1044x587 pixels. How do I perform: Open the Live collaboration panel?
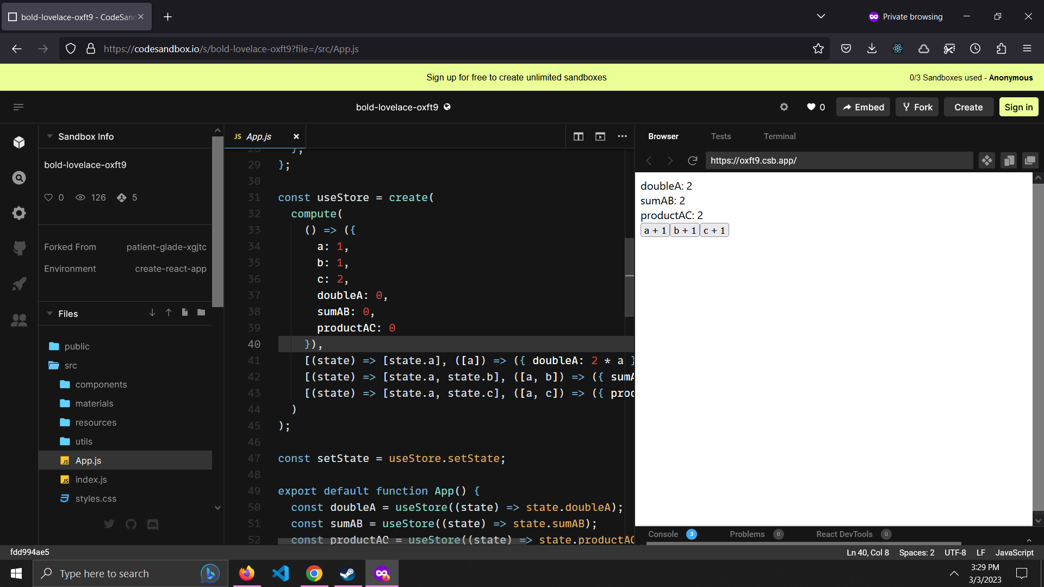pyautogui.click(x=19, y=320)
